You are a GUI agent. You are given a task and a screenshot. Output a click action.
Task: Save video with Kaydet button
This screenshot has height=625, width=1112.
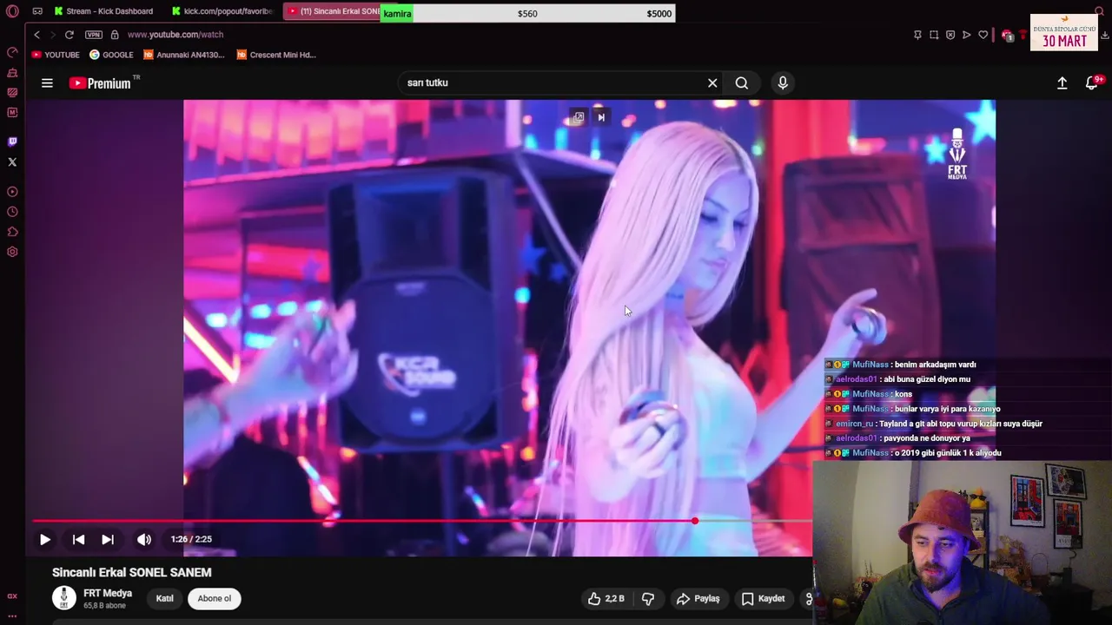pyautogui.click(x=763, y=598)
